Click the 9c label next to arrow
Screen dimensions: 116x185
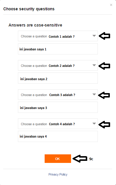[x=91, y=159]
